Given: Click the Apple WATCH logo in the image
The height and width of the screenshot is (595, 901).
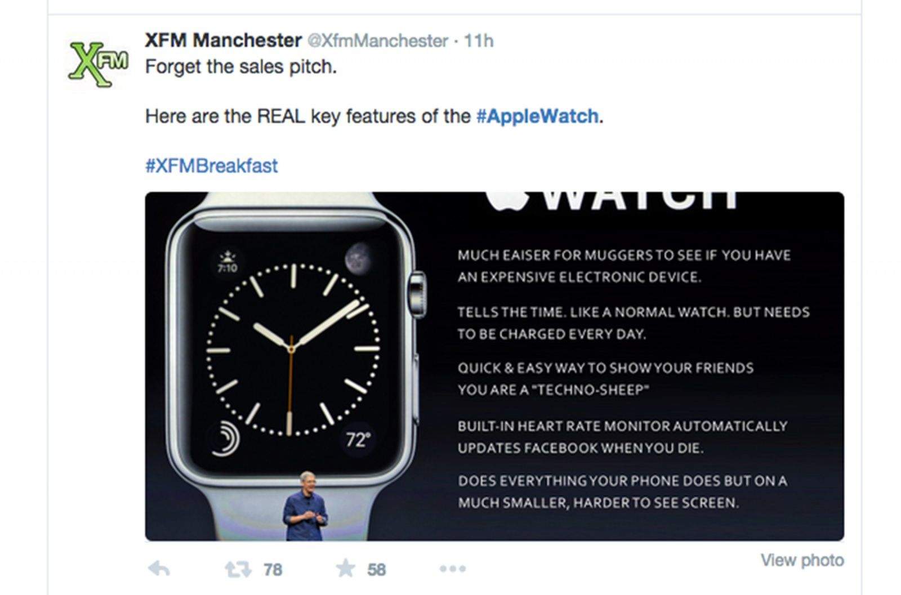Looking at the screenshot, I should [x=611, y=201].
